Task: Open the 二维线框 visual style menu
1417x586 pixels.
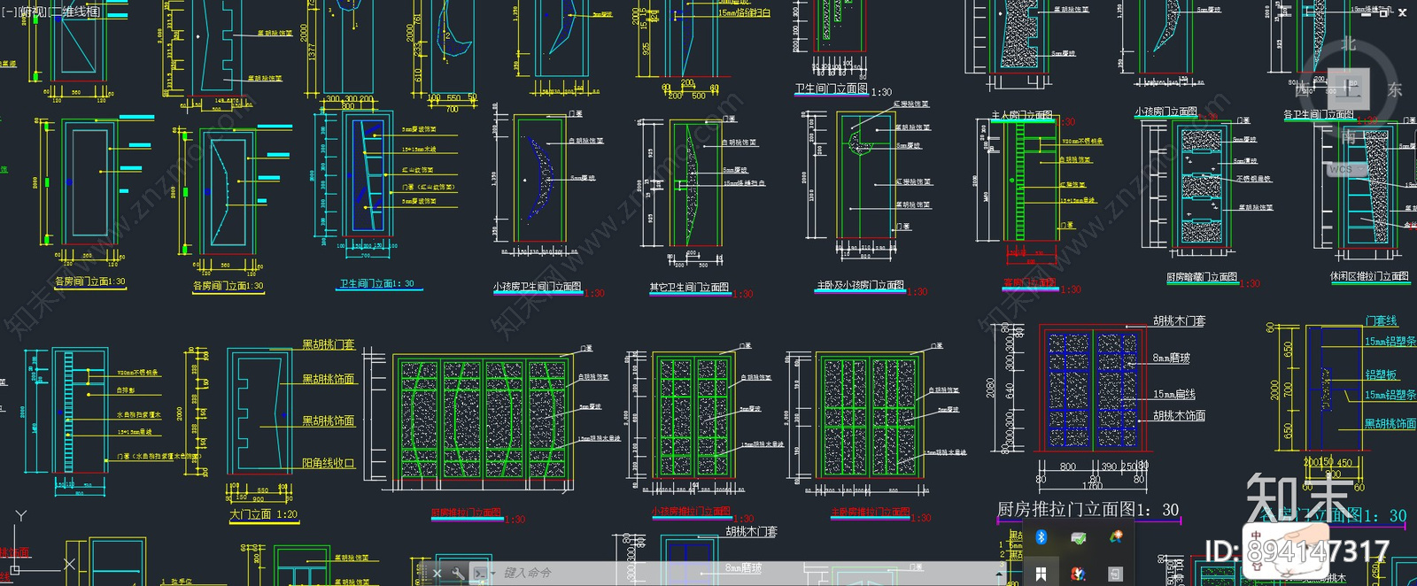Action: 75,12
